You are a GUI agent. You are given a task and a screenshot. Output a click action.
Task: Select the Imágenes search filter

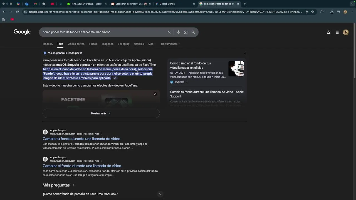click(x=107, y=44)
